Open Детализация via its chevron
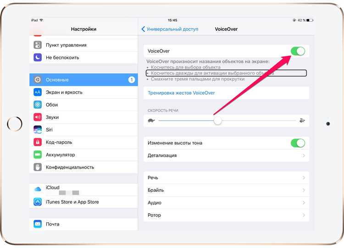Screen dimensions: 344x248 click(x=304, y=156)
